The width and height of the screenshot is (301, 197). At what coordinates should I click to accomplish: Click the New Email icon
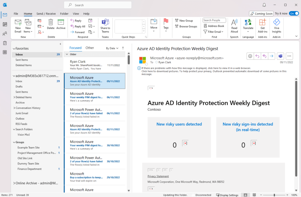18,26
